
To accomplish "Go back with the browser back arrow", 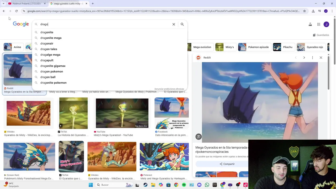I will tap(4, 11).
